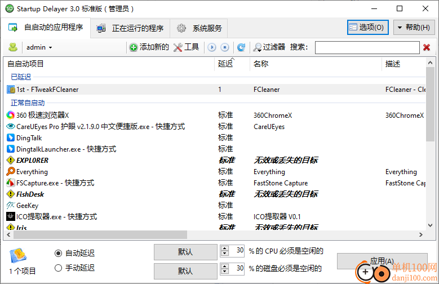Sort by 自启动项目 column header
The height and width of the screenshot is (284, 439).
pos(109,64)
